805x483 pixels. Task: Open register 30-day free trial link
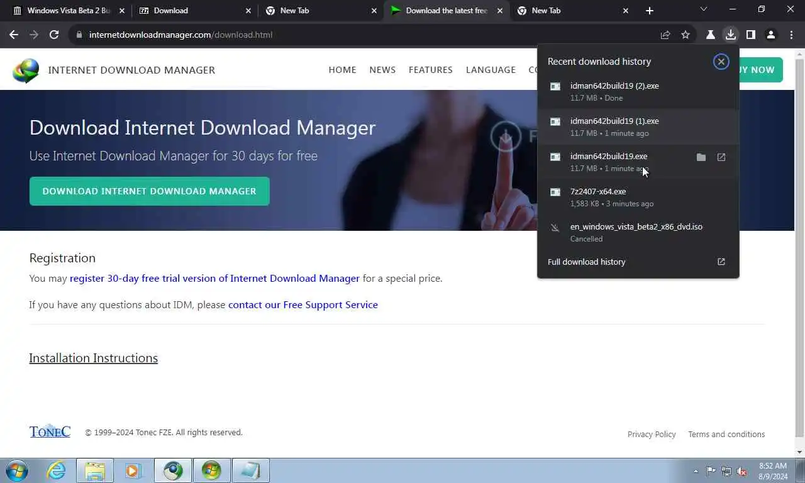pyautogui.click(x=214, y=278)
